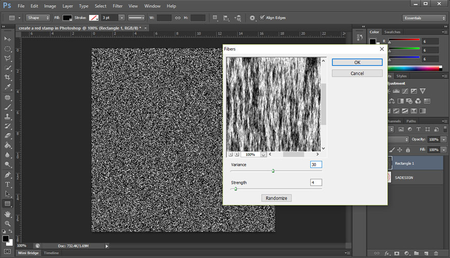
Task: Select the Crop tool
Action: point(8,77)
